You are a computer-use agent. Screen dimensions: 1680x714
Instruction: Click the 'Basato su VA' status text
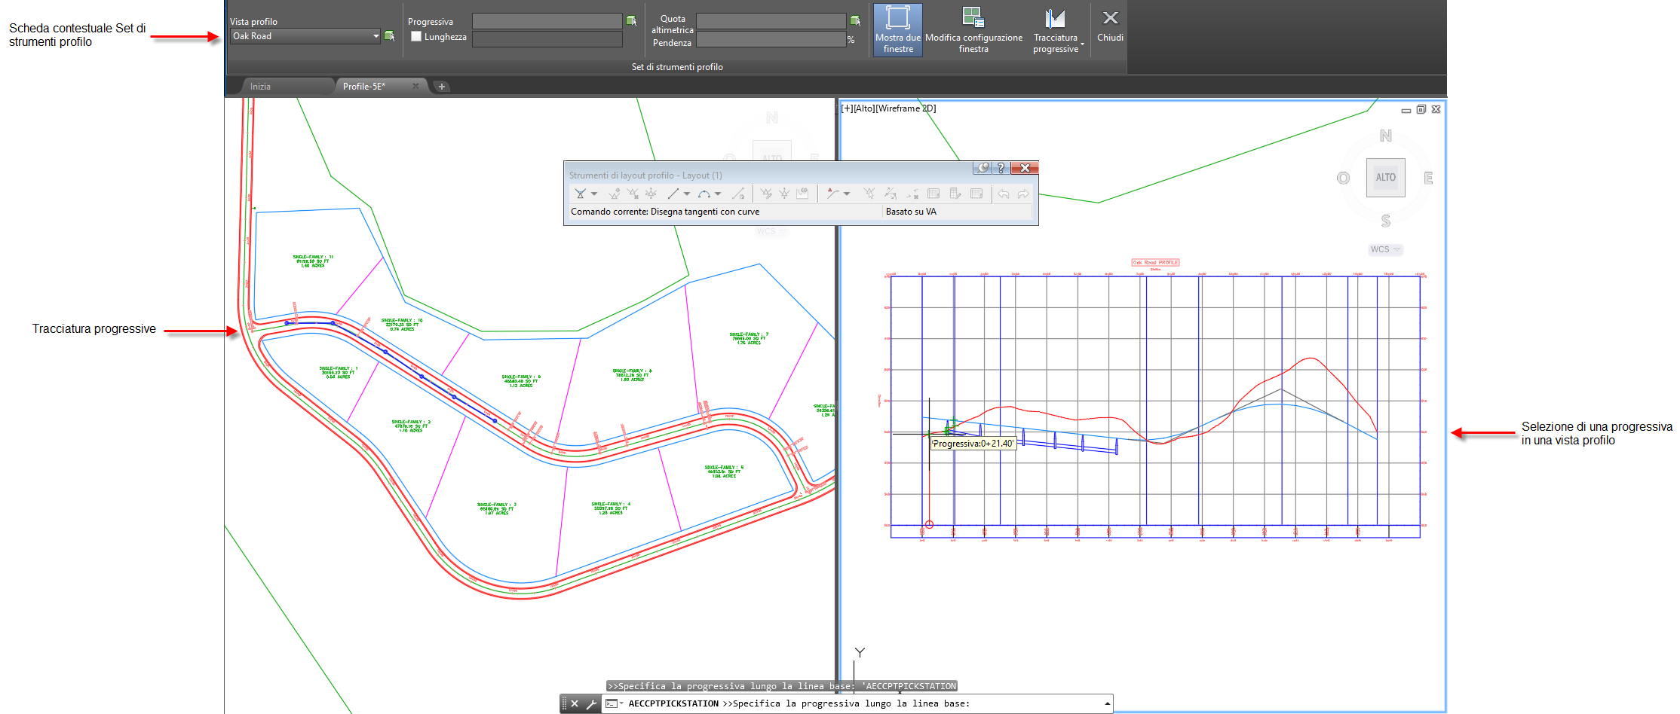911,212
